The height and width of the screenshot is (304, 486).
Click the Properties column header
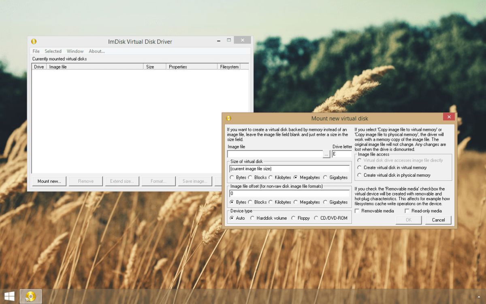click(192, 67)
